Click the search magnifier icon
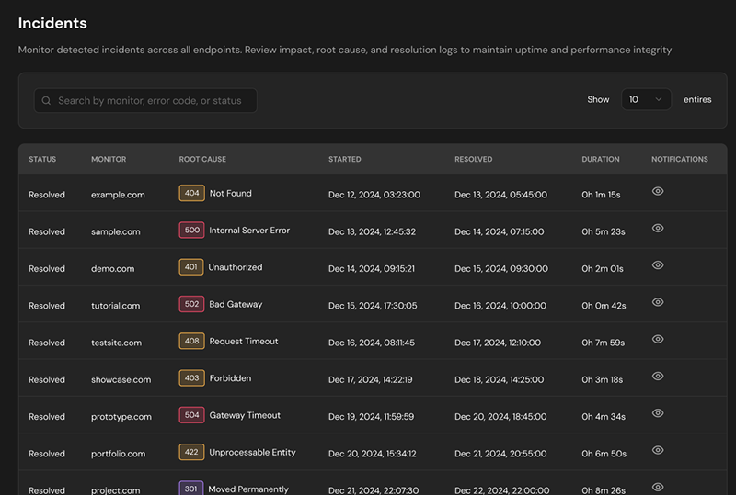 pyautogui.click(x=46, y=101)
